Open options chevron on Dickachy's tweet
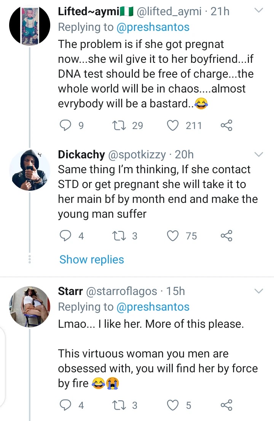This screenshot has width=274, height=421. click(x=258, y=154)
